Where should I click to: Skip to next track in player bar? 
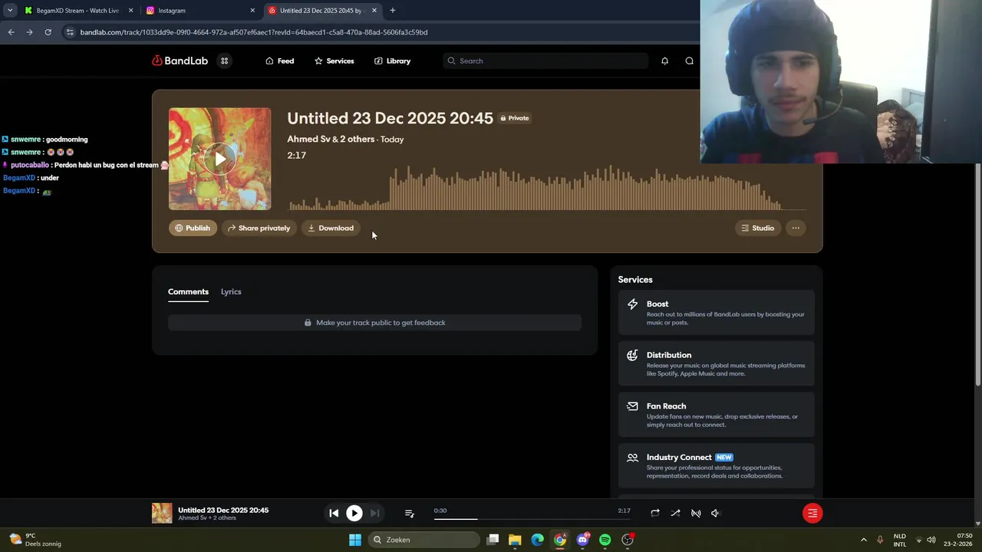374,513
